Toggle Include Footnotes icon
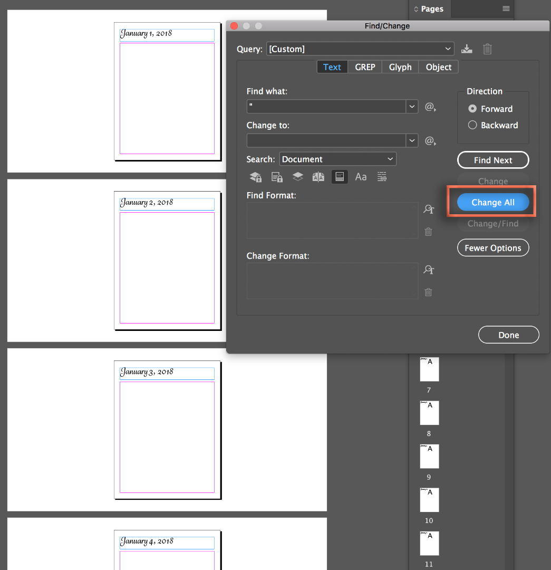This screenshot has width=551, height=570. [x=340, y=177]
